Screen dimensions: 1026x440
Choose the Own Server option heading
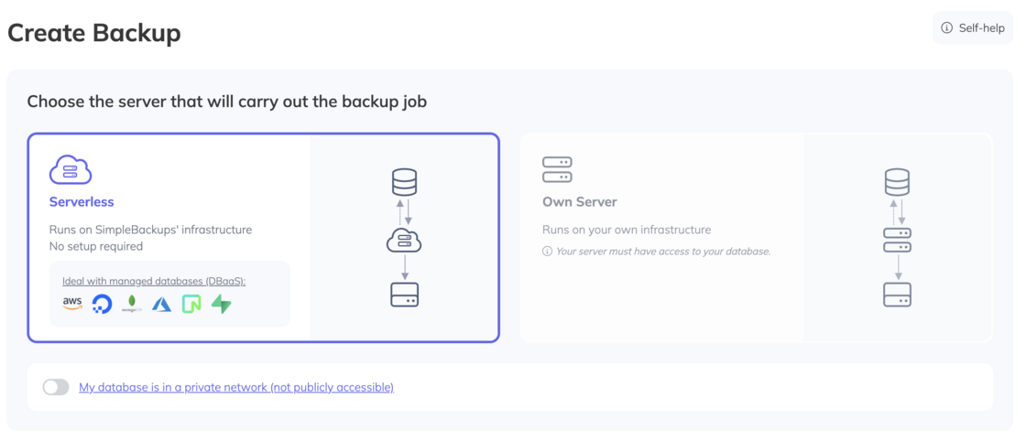(x=579, y=202)
